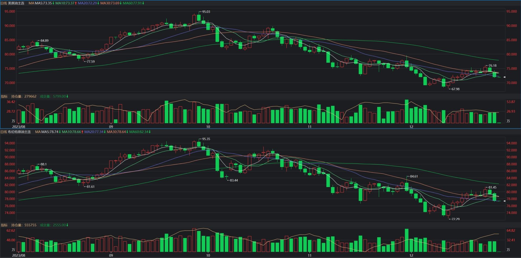Click the MA label before MA5:73.35

pyautogui.click(x=31, y=3)
